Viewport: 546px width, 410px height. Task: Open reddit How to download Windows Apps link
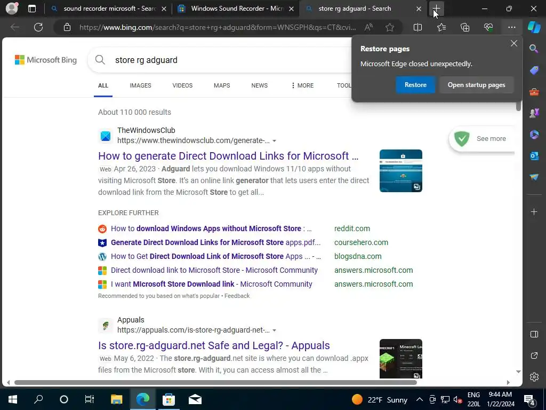click(x=211, y=228)
